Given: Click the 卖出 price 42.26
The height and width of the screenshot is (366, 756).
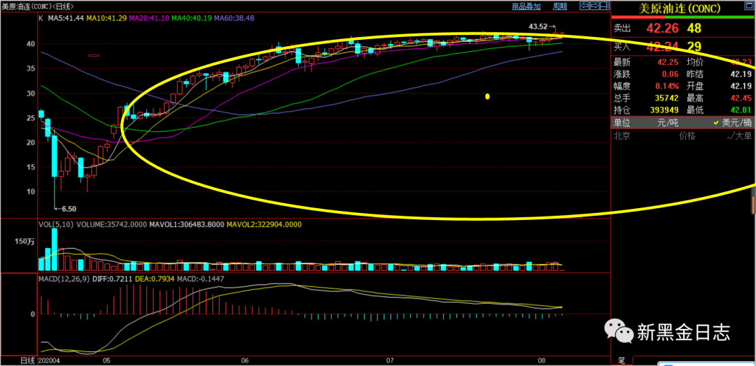Looking at the screenshot, I should [x=662, y=29].
